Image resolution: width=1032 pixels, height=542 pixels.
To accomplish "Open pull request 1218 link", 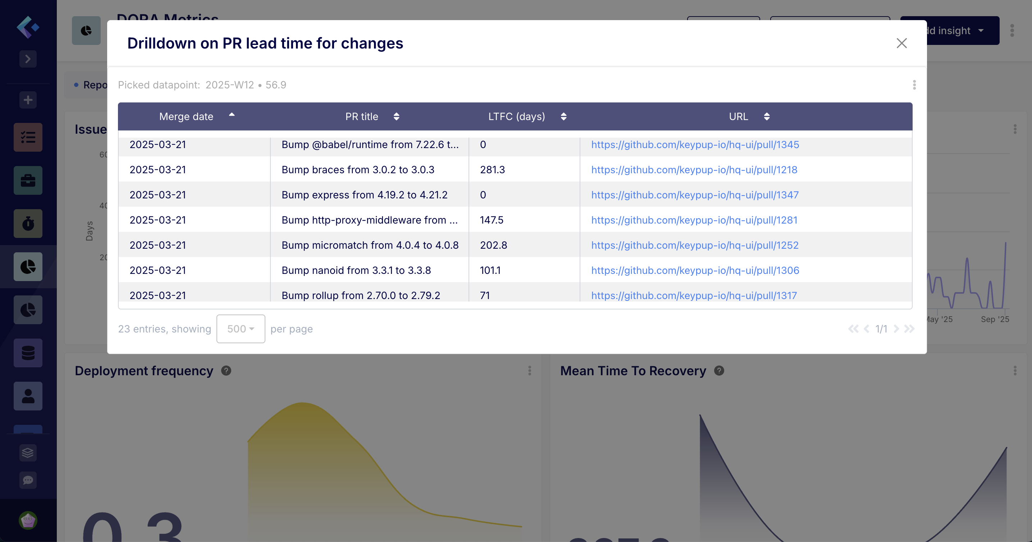I will tap(694, 170).
